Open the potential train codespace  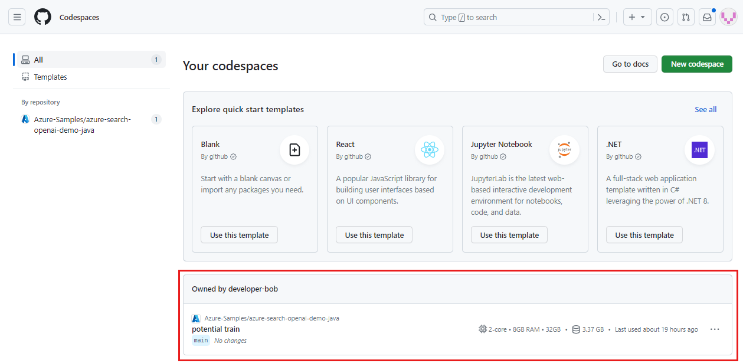pos(215,329)
